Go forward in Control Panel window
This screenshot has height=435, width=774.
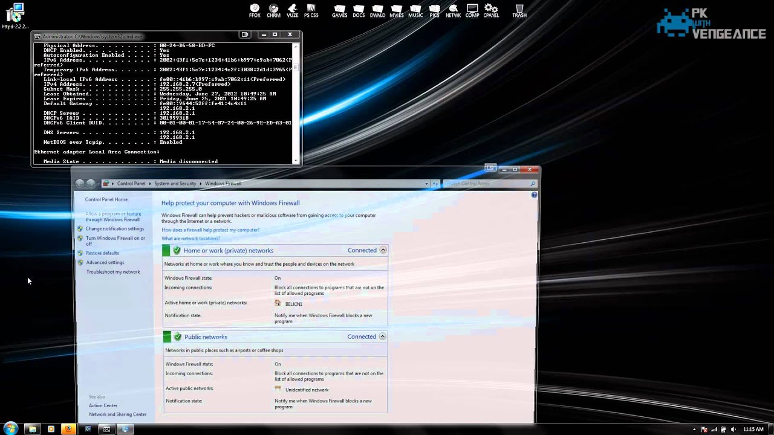pos(91,183)
